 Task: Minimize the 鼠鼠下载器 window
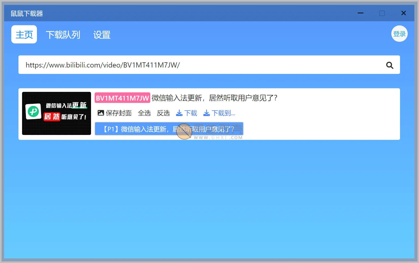(x=361, y=13)
